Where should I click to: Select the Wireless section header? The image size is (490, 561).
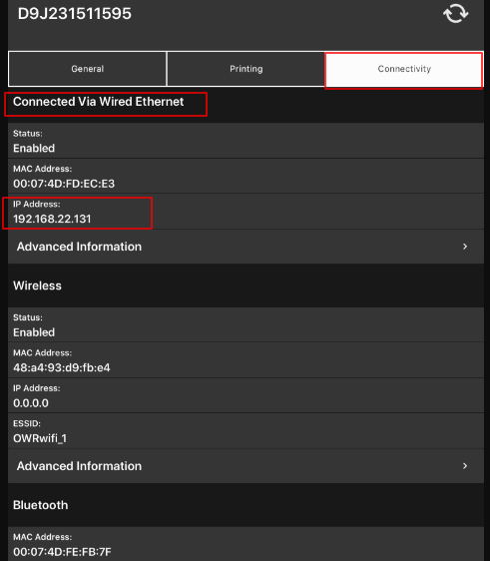point(37,285)
